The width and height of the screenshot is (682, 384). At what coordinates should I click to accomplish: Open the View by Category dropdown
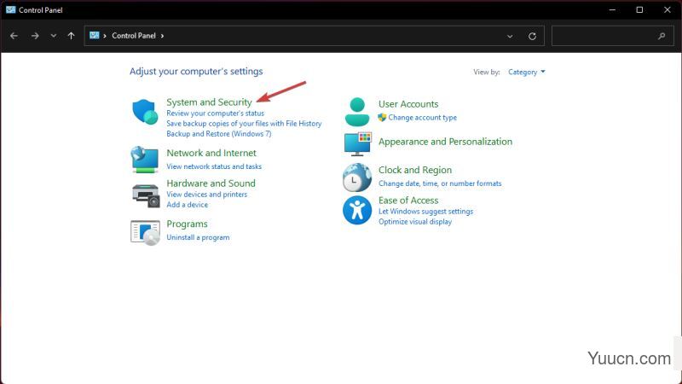pyautogui.click(x=526, y=72)
